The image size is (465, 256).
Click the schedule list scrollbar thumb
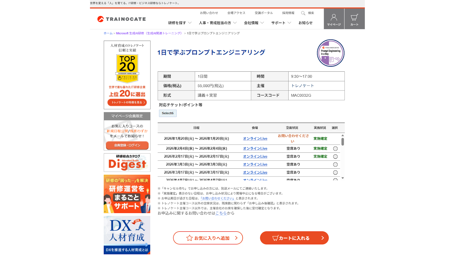(343, 142)
